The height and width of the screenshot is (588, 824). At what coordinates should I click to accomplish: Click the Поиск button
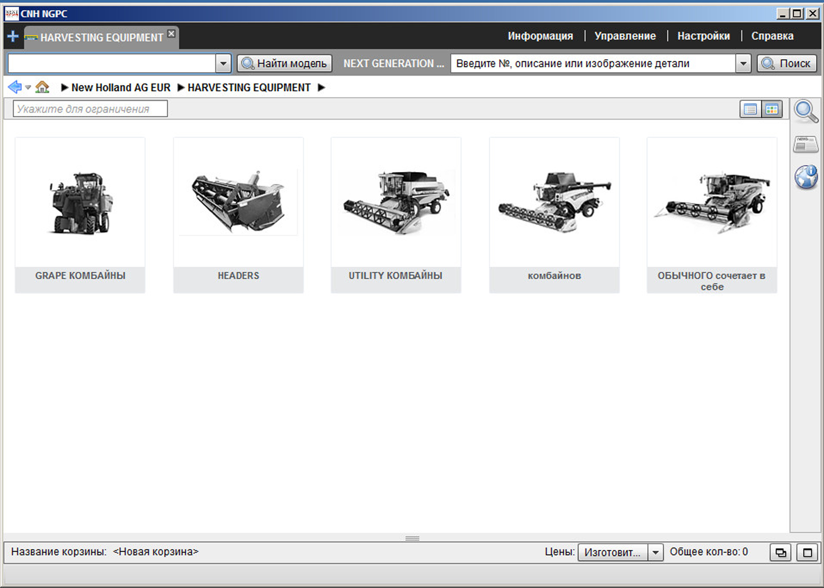point(787,64)
